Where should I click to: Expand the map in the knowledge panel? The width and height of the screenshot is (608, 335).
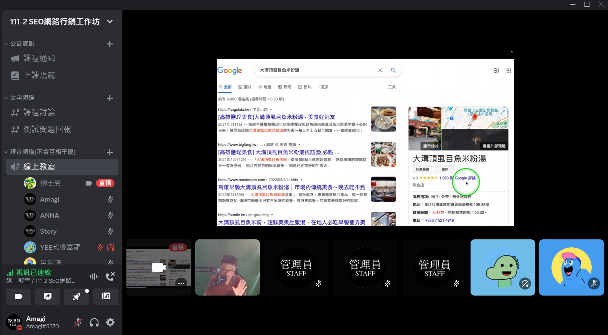(503, 113)
